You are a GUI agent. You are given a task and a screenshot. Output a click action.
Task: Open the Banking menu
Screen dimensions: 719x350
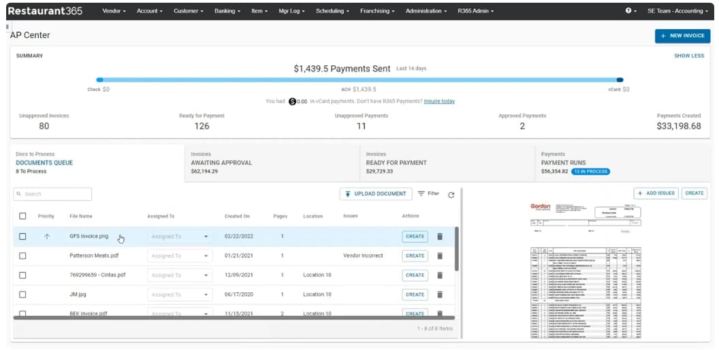(x=227, y=11)
